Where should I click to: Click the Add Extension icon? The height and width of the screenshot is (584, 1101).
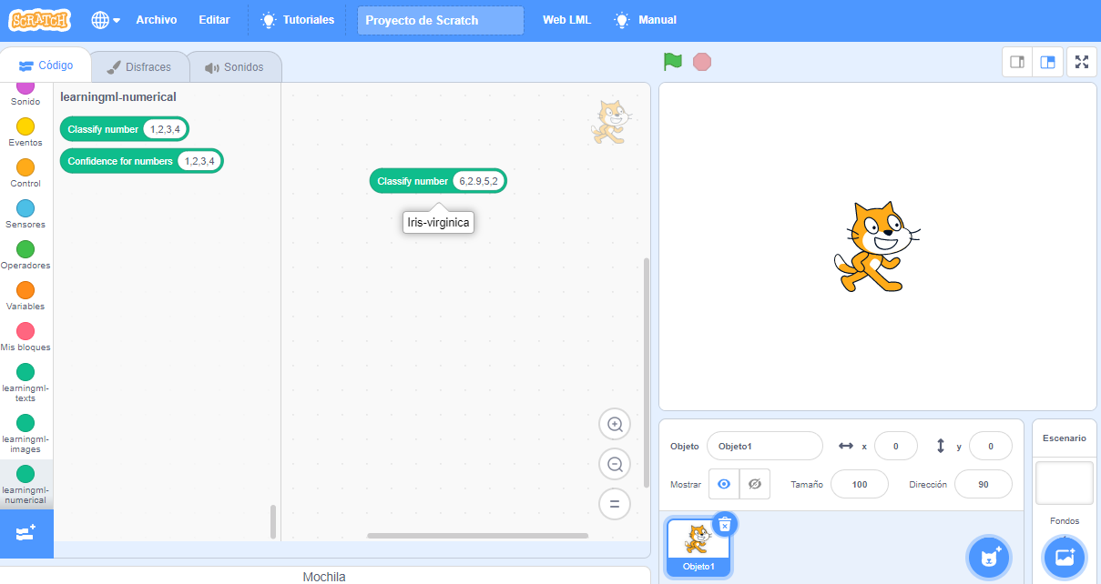click(x=26, y=534)
